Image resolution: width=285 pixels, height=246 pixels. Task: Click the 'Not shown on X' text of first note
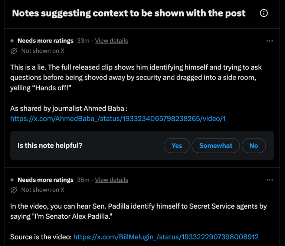pos(43,51)
